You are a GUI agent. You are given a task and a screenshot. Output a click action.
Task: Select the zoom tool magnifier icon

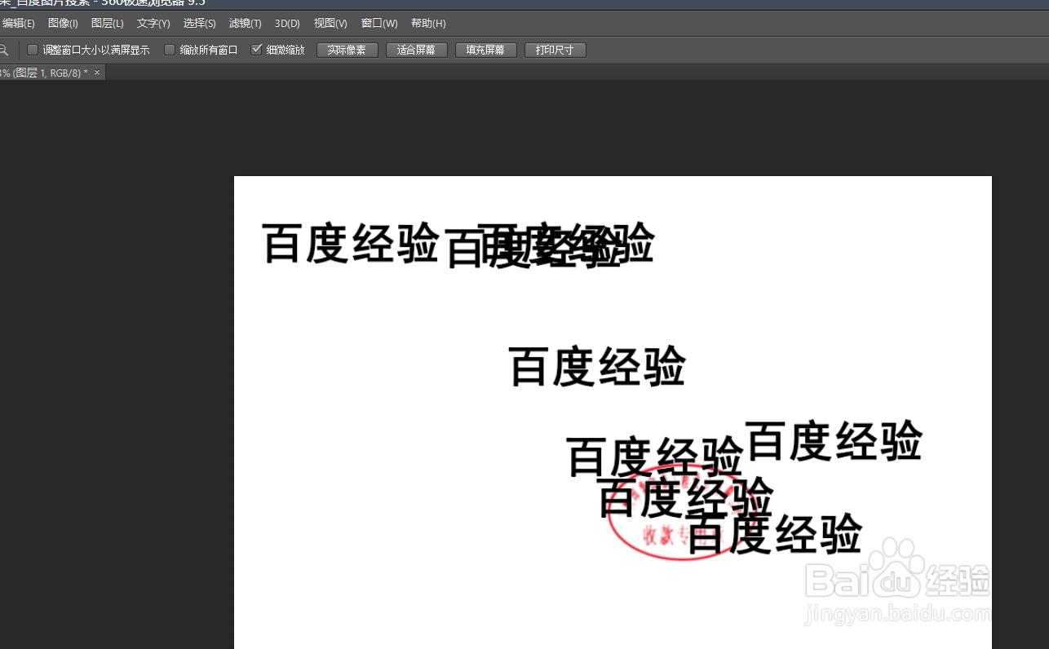click(4, 51)
